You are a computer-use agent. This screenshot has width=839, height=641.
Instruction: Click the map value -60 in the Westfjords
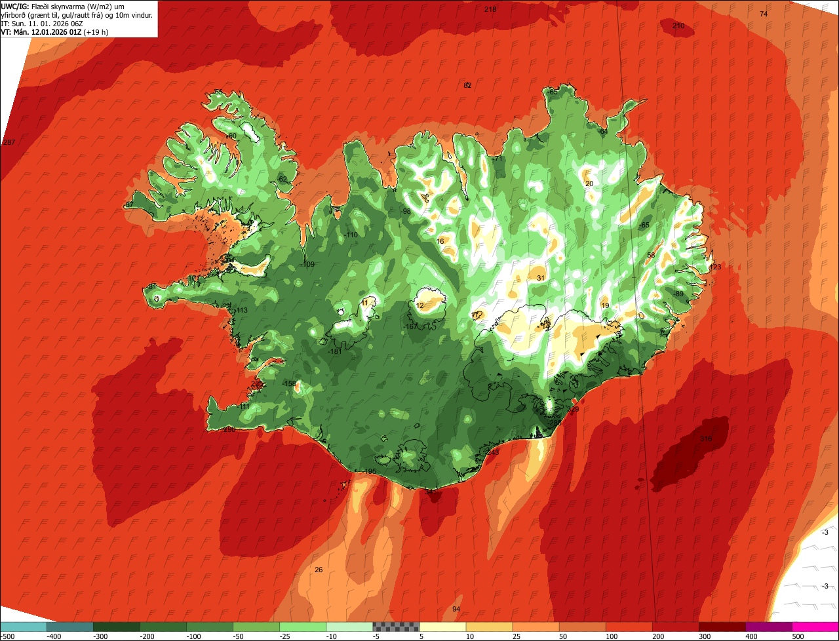[x=231, y=136]
